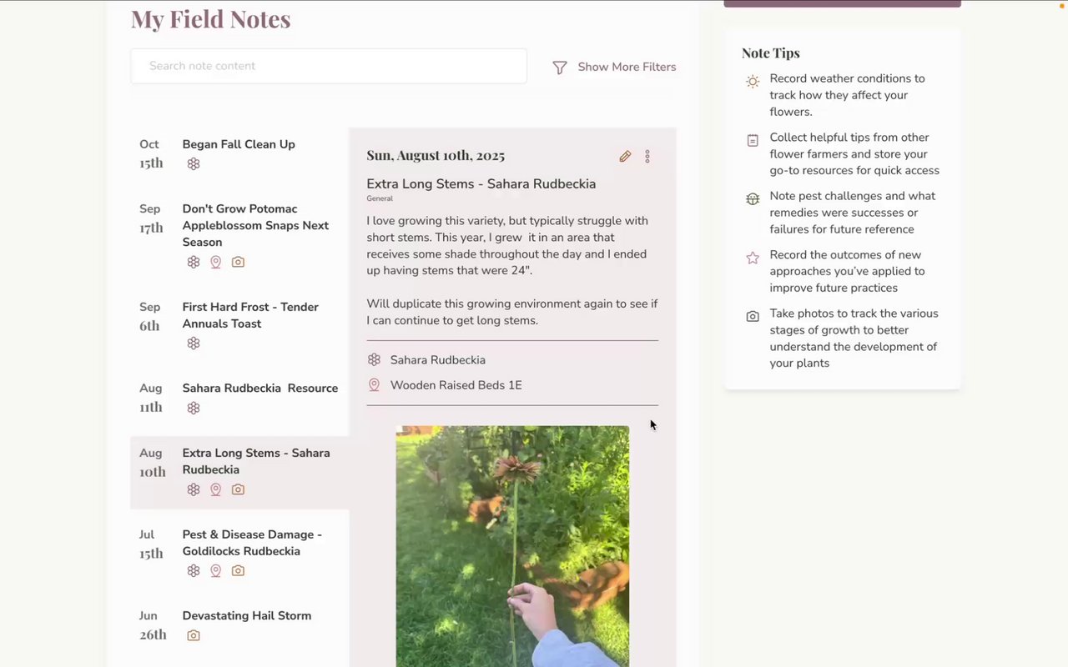1068x667 pixels.
Task: Open the three-dot note options menu
Action: coord(647,157)
